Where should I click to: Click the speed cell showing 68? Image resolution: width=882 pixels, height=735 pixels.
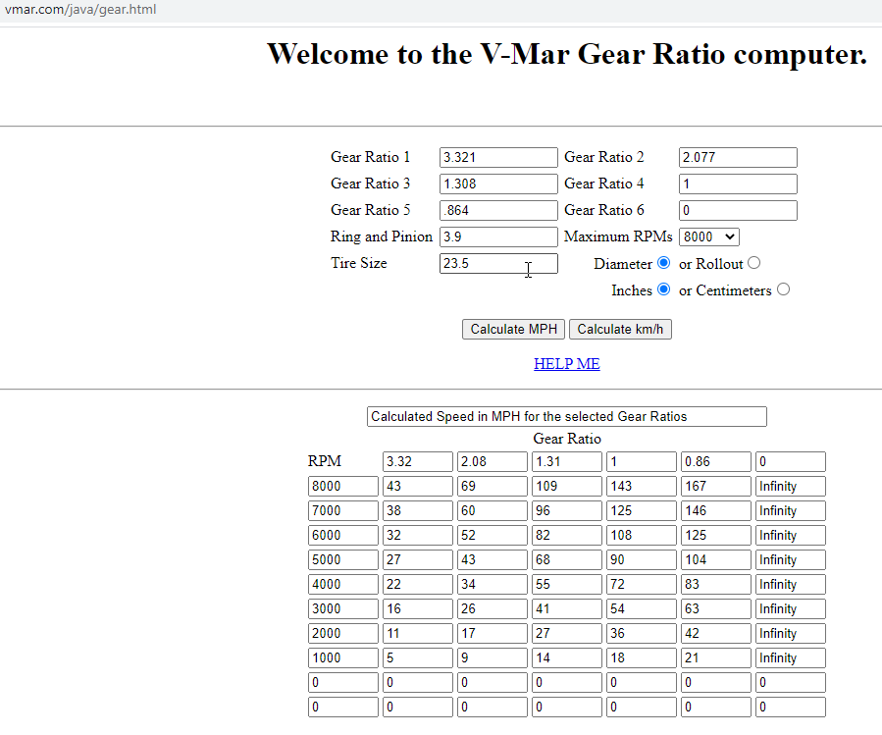(x=566, y=559)
